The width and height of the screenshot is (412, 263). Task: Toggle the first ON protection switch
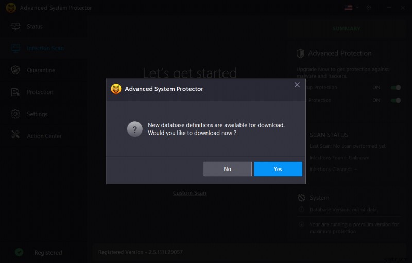[x=396, y=87]
